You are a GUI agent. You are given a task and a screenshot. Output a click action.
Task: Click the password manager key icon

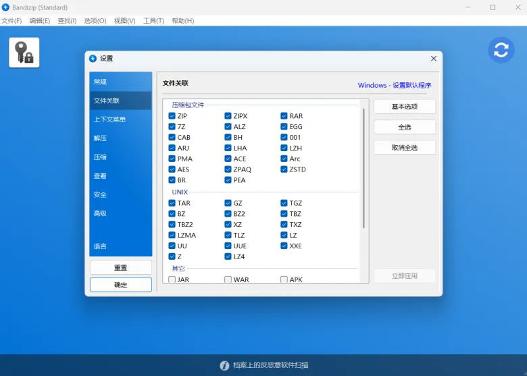(x=24, y=53)
